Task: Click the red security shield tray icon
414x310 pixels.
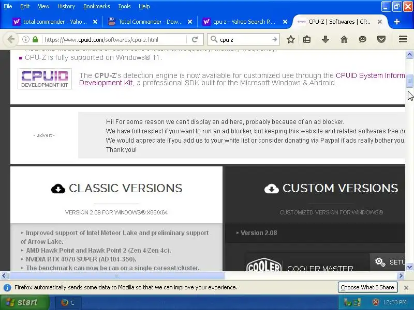Action: pos(376,302)
